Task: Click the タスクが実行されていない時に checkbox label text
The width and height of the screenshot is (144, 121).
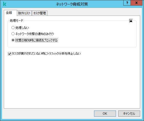Action: [46, 54]
